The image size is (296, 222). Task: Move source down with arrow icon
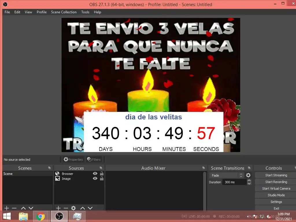pyautogui.click(x=90, y=208)
